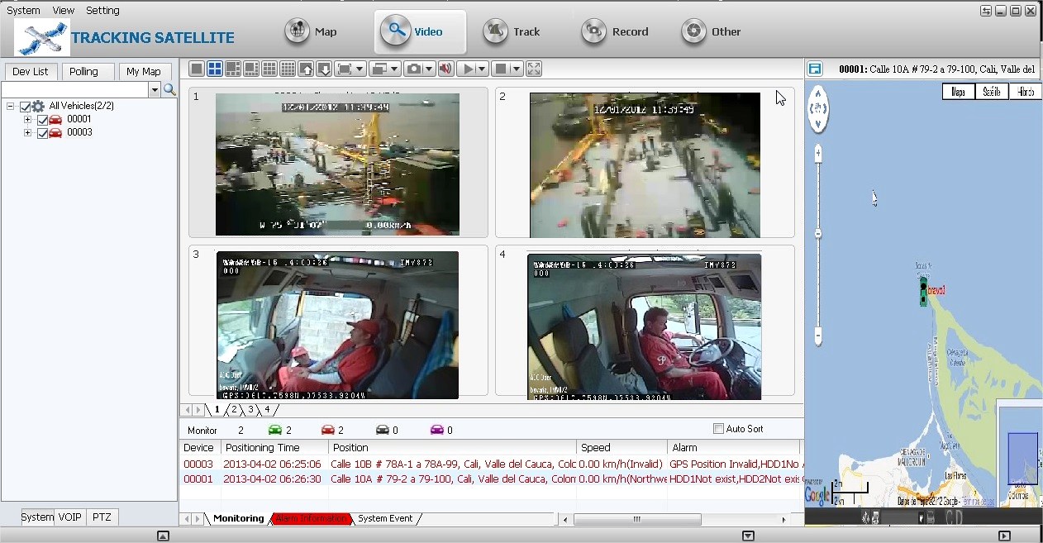Open the System menu
Screen dimensions: 1043x543
tap(23, 11)
